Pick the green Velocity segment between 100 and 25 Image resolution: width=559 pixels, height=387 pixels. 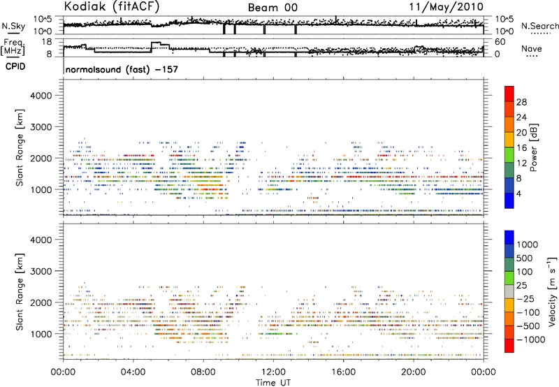509,278
